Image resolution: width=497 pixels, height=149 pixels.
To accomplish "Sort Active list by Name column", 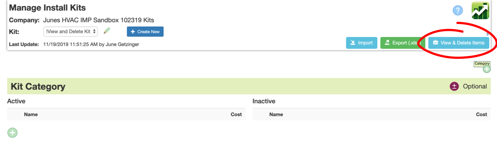I will pyautogui.click(x=31, y=114).
